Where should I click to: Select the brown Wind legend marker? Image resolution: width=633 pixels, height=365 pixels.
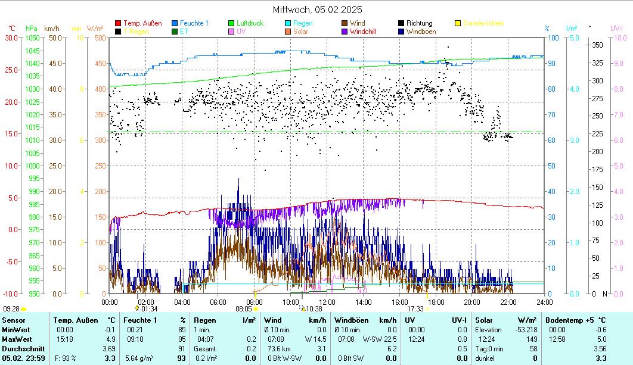(345, 23)
